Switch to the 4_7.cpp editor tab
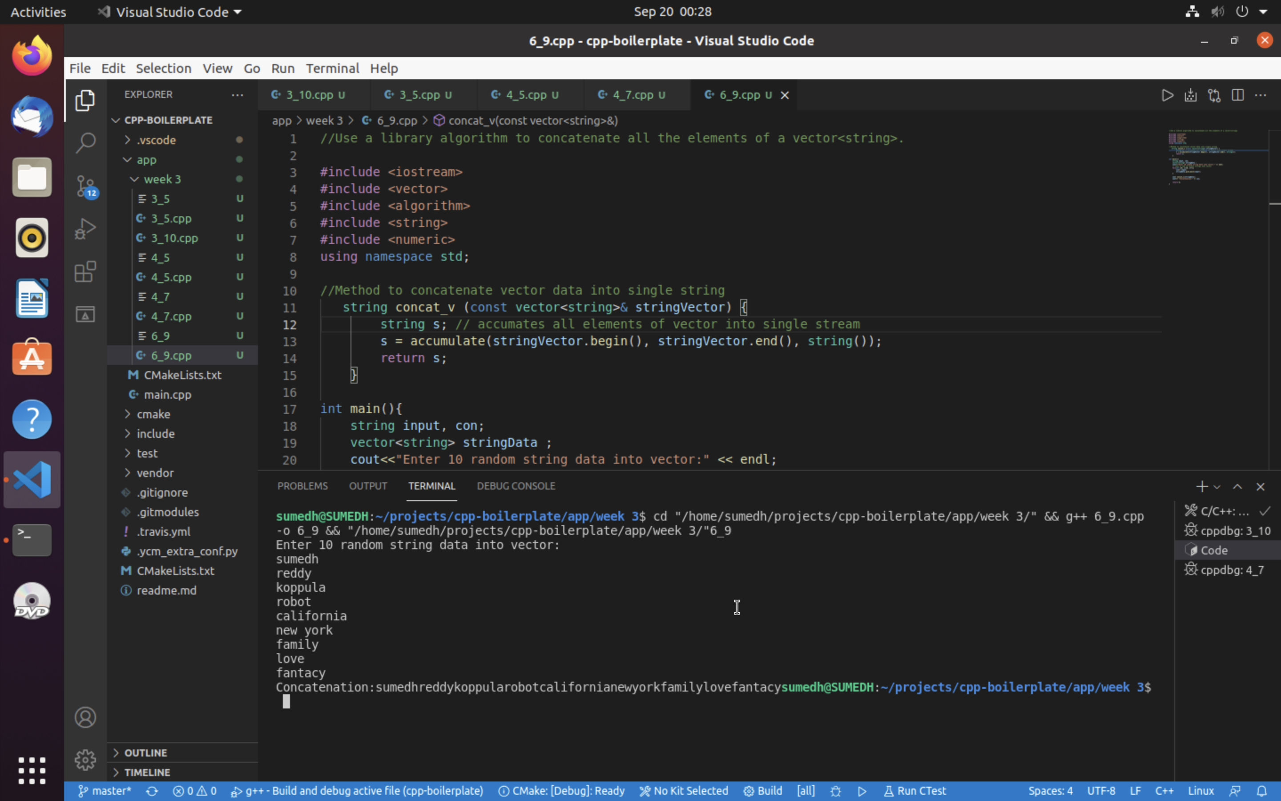The width and height of the screenshot is (1281, 801). click(x=637, y=95)
